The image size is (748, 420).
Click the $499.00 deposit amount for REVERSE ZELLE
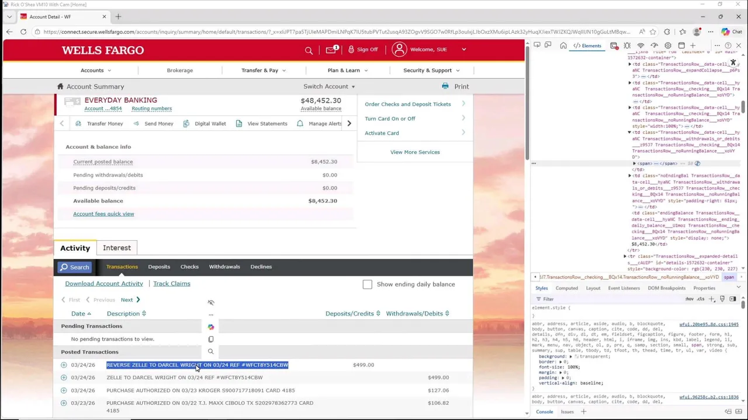363,365
